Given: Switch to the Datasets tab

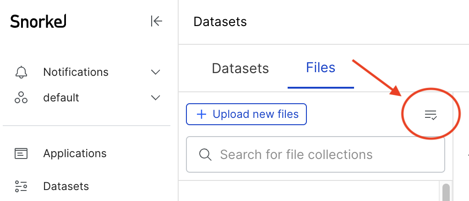Looking at the screenshot, I should point(240,68).
